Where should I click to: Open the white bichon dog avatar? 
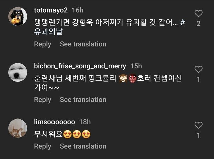(x=18, y=72)
